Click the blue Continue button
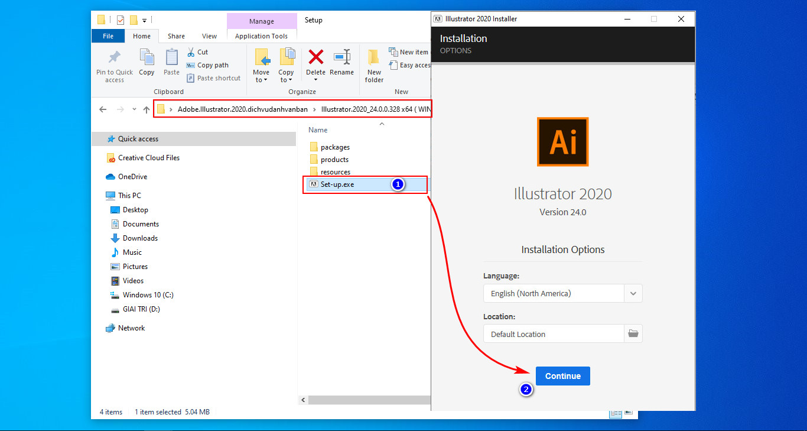The width and height of the screenshot is (807, 431). [563, 376]
